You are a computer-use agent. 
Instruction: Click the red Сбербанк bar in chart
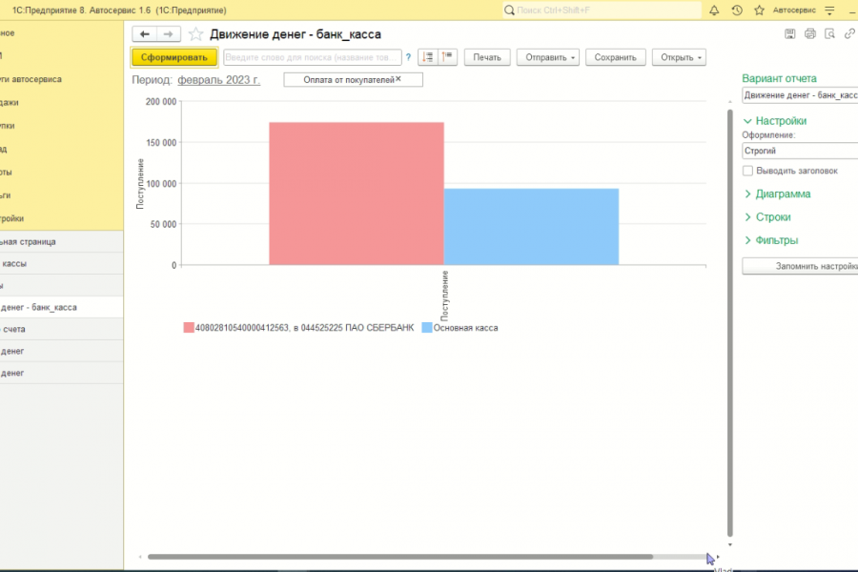tap(357, 194)
